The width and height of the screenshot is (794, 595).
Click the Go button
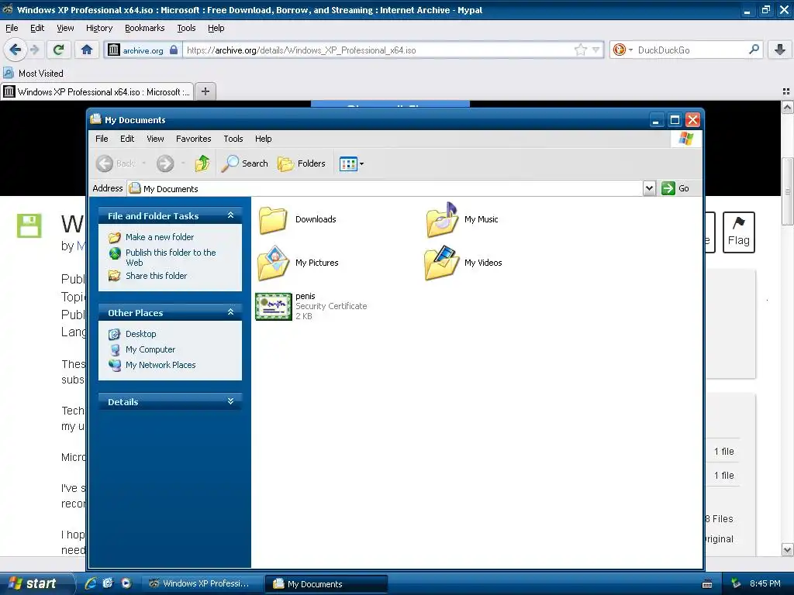pyautogui.click(x=675, y=188)
